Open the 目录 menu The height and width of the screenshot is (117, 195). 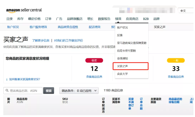[x=9, y=19]
